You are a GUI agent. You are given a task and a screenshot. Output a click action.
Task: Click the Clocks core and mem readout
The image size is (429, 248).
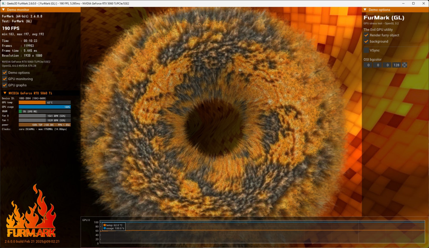(x=42, y=129)
